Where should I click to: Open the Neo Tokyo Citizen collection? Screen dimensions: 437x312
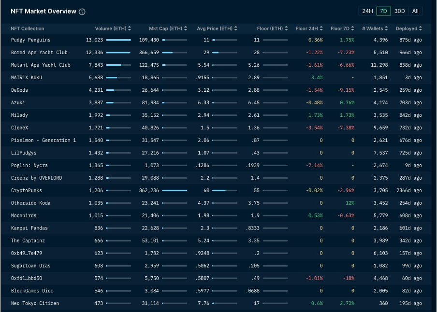[35, 304]
